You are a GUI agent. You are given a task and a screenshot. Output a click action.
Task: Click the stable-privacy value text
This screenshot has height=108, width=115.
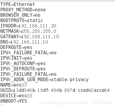[70, 80]
